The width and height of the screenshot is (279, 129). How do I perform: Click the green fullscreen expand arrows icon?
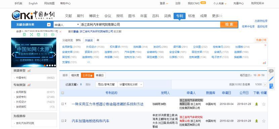pos(32,35)
